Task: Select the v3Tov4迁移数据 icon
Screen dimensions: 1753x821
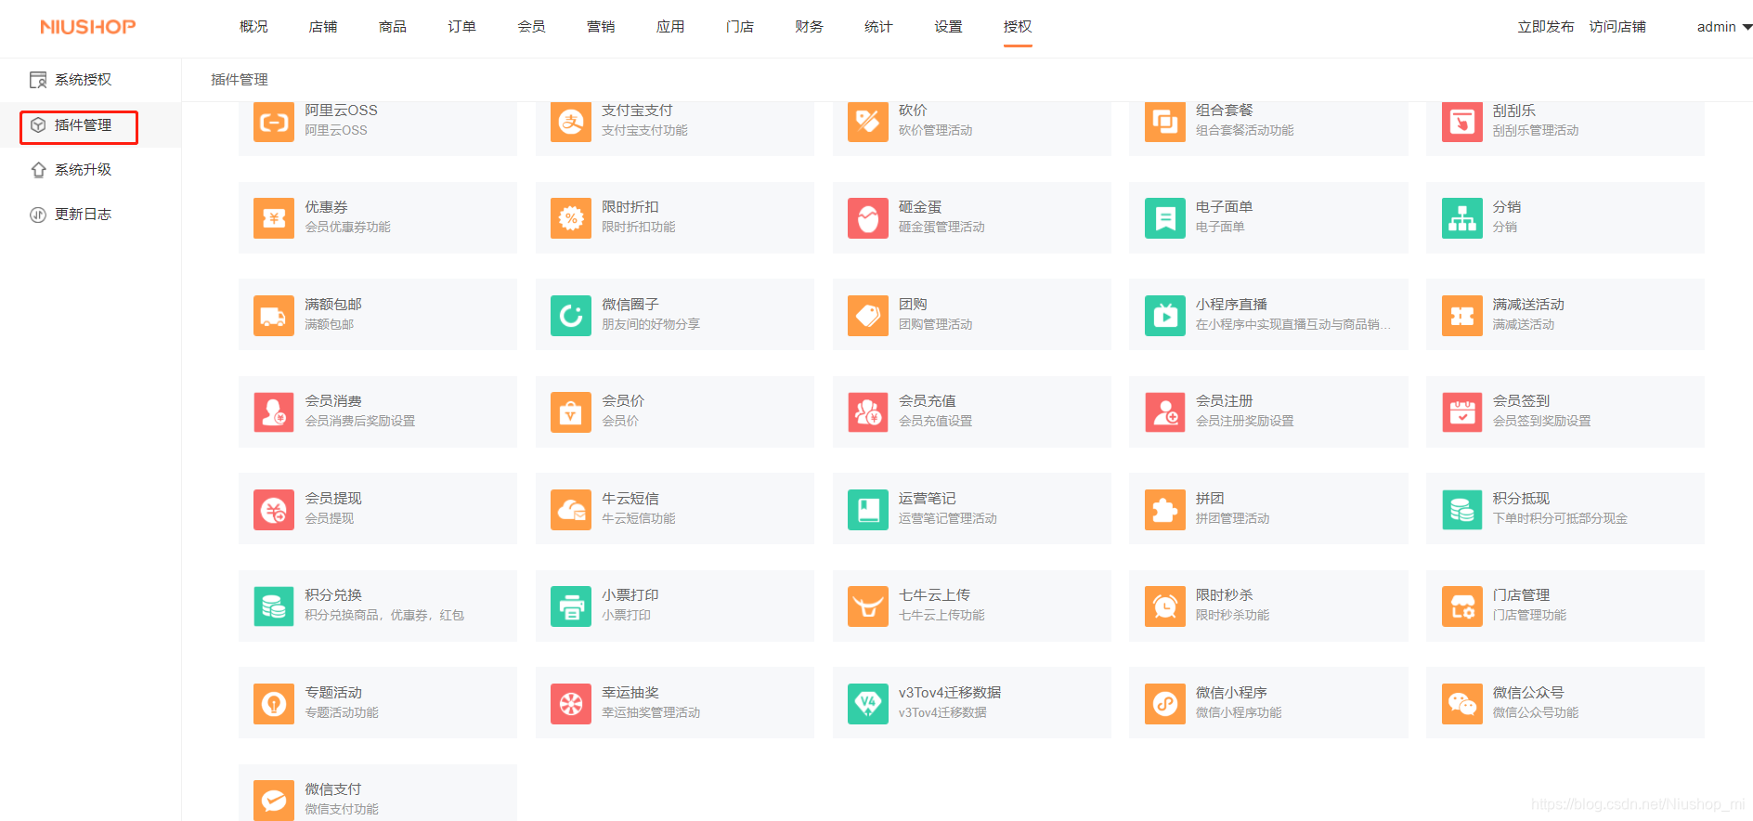Action: coord(868,704)
